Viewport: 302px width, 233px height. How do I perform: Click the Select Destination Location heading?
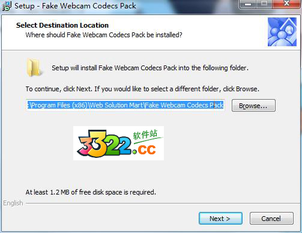(62, 25)
